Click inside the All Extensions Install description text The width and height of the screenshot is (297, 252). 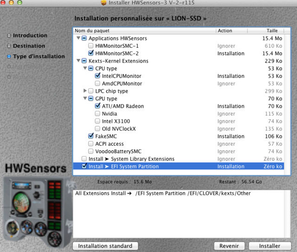point(163,193)
